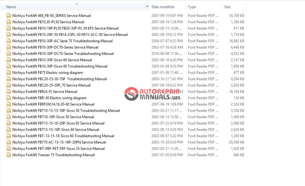Image resolution: width=305 pixels, height=186 pixels.
Task: Click PDF icon of FB10-18P.PL50 EPS Service Manual
Action: (x=8, y=28)
